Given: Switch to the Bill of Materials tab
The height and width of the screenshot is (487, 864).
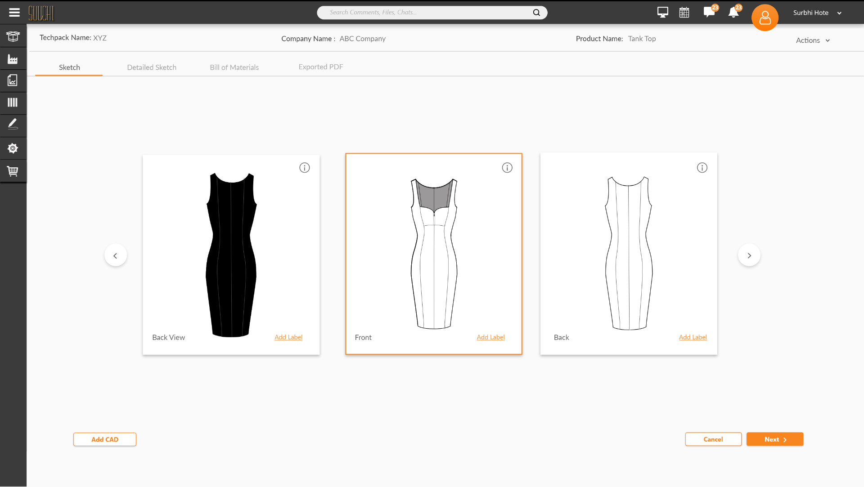Looking at the screenshot, I should [234, 67].
